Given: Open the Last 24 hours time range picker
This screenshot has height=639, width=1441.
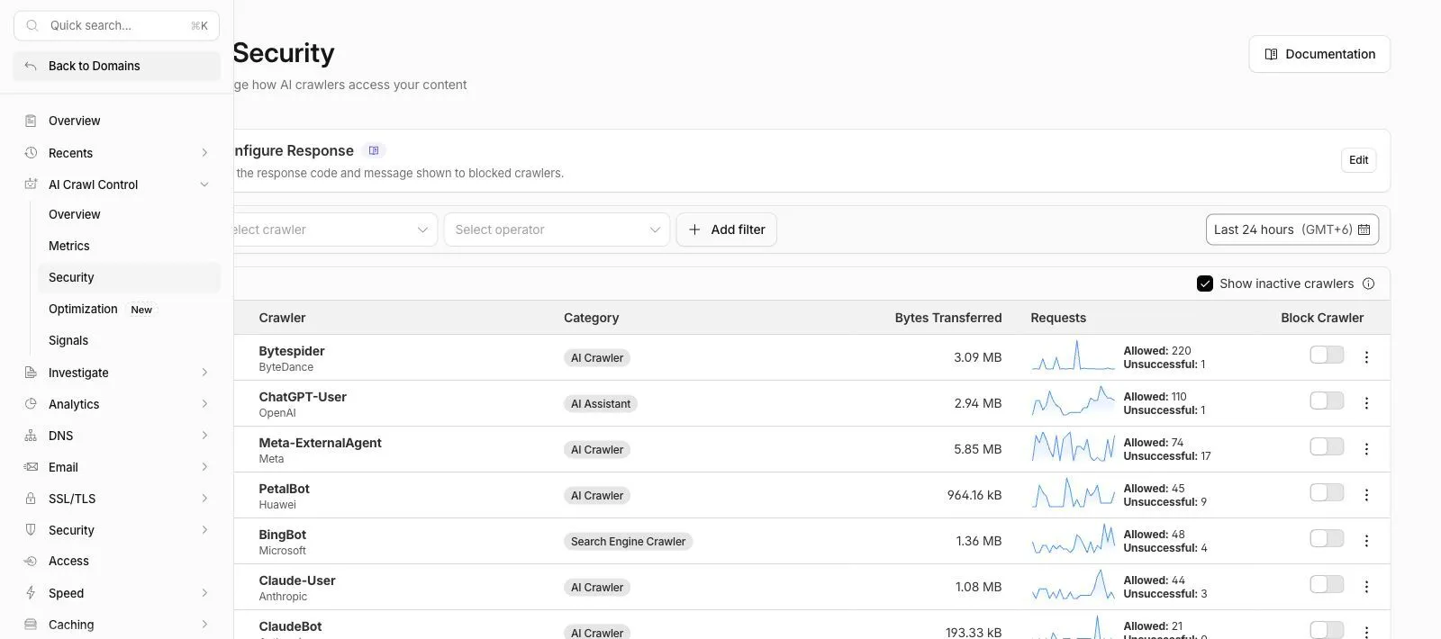Looking at the screenshot, I should pos(1292,229).
